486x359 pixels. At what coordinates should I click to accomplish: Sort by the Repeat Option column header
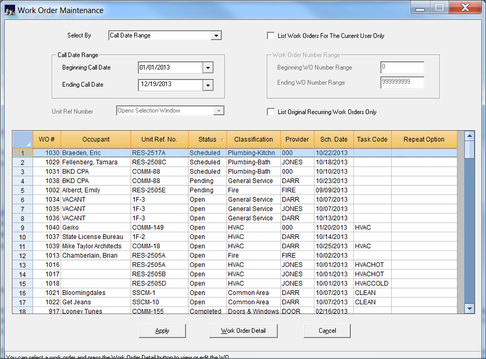(424, 139)
